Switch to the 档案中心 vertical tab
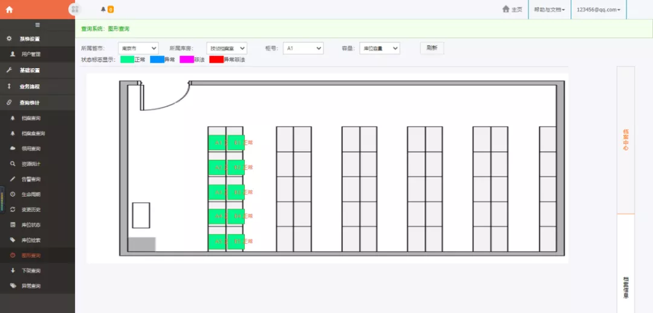653x313 pixels. 625,139
